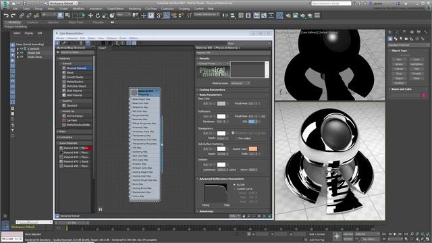
Task: Activate the Select and Move tool
Action: (90, 16)
